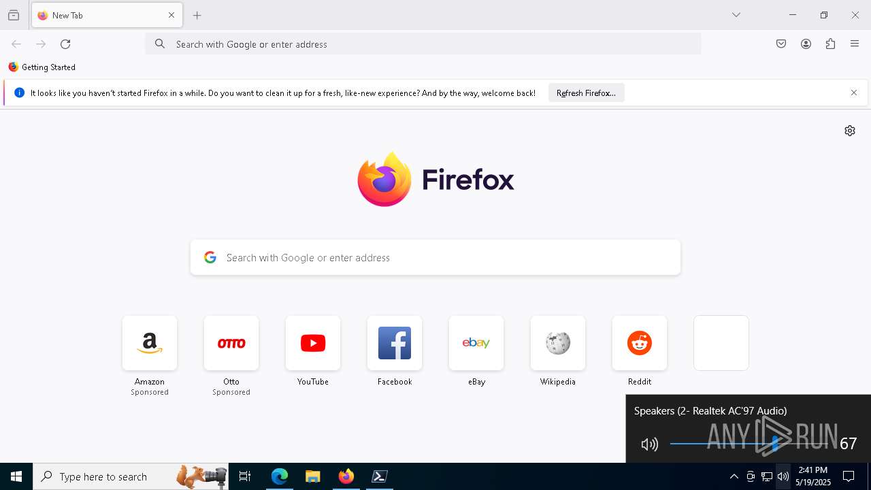Expand the list all tabs dropdown
The width and height of the screenshot is (871, 490).
coord(736,15)
